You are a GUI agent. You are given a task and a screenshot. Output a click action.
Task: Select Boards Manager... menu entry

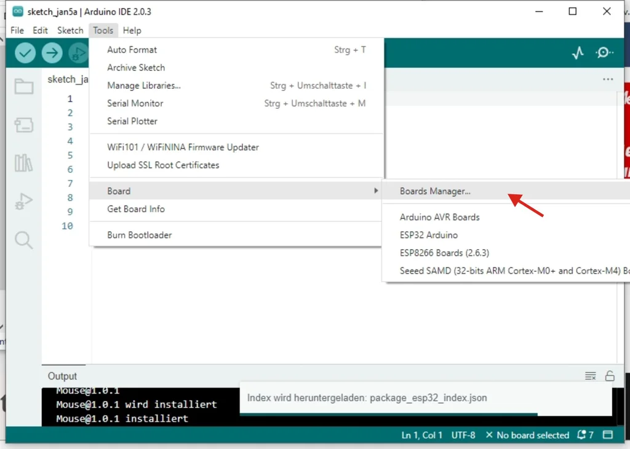(x=435, y=191)
